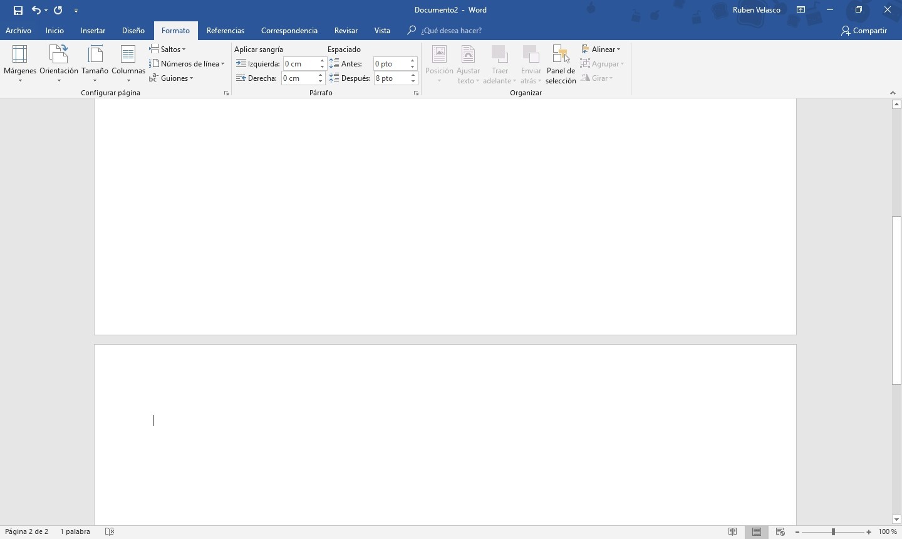The width and height of the screenshot is (902, 539).
Task: Select the Formato tab
Action: click(x=175, y=30)
